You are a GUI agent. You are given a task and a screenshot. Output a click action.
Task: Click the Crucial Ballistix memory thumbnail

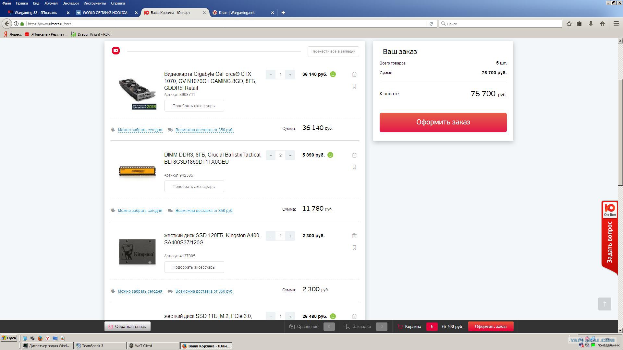[137, 171]
